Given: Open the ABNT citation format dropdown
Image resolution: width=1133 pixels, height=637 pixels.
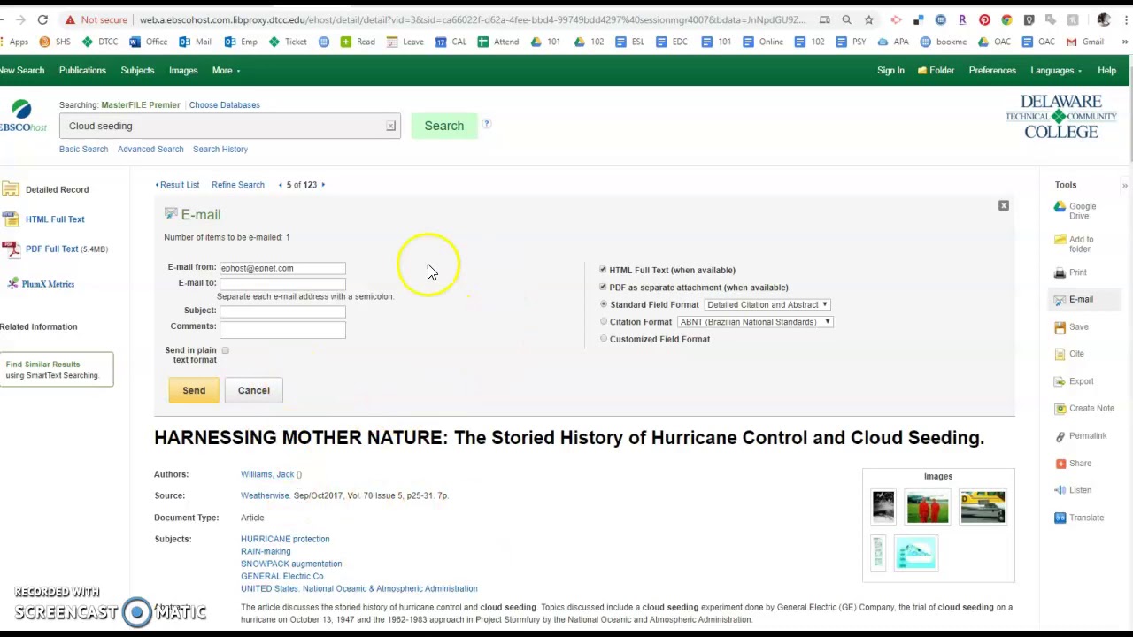Looking at the screenshot, I should click(755, 322).
